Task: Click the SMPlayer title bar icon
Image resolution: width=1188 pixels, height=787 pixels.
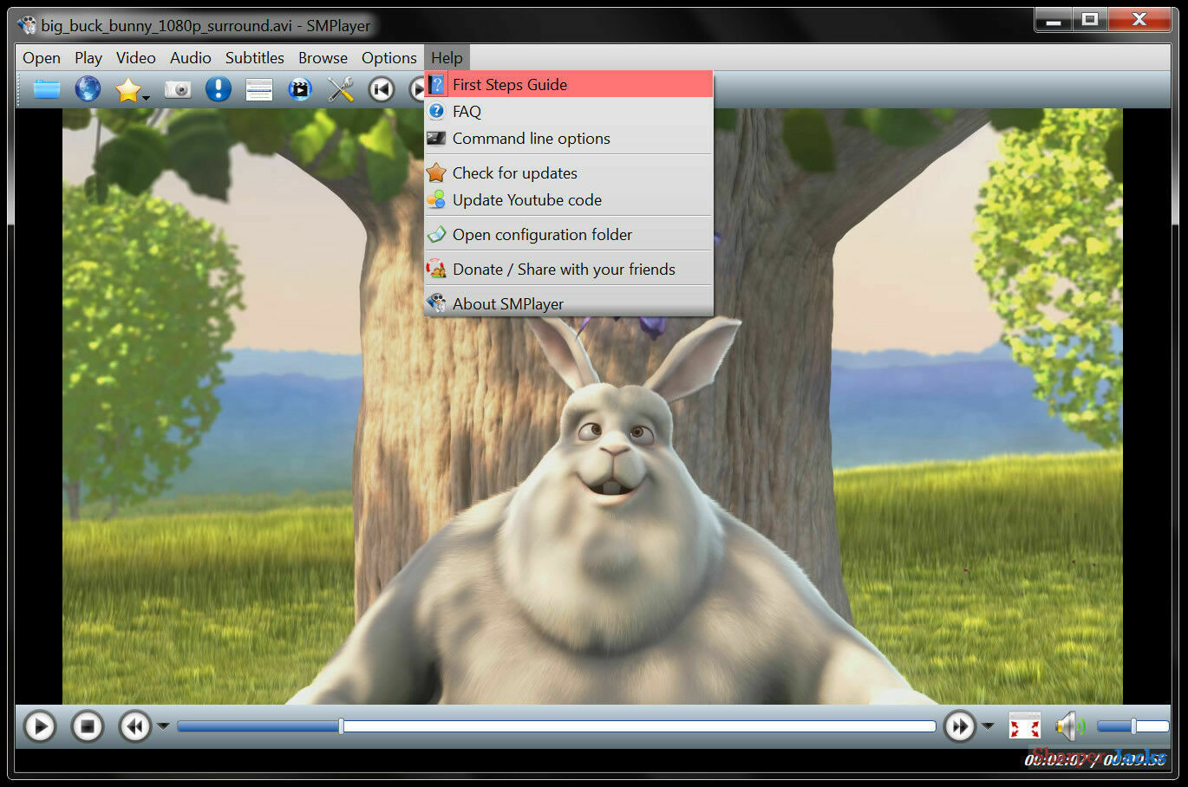Action: coord(27,25)
